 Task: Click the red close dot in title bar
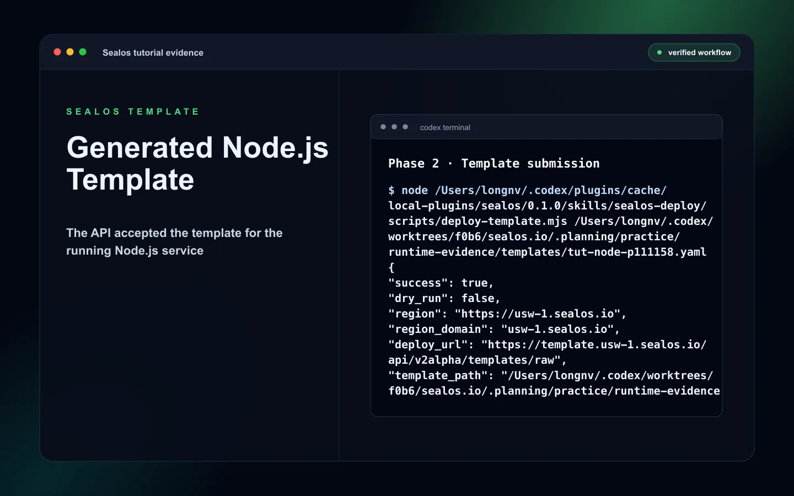coord(57,52)
